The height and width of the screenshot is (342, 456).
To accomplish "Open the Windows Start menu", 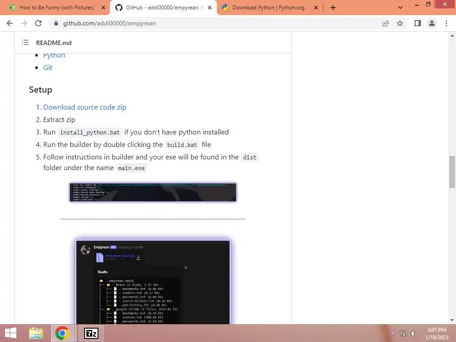I will [11, 333].
